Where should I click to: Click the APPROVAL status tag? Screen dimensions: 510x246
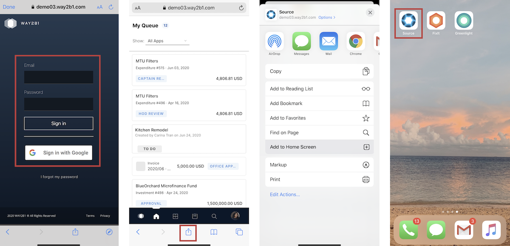[151, 204]
